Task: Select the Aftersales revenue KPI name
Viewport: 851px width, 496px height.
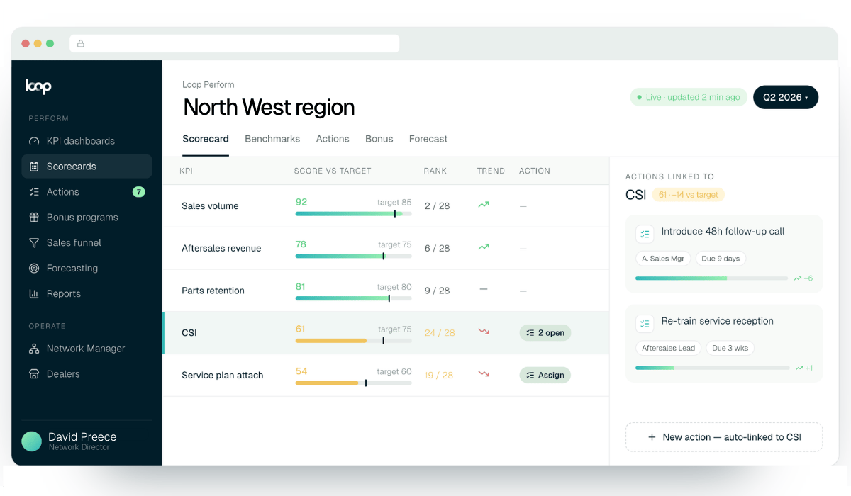Action: [x=221, y=249]
